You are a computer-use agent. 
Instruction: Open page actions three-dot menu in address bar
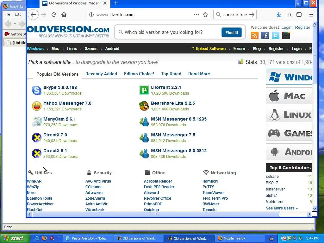196,15
